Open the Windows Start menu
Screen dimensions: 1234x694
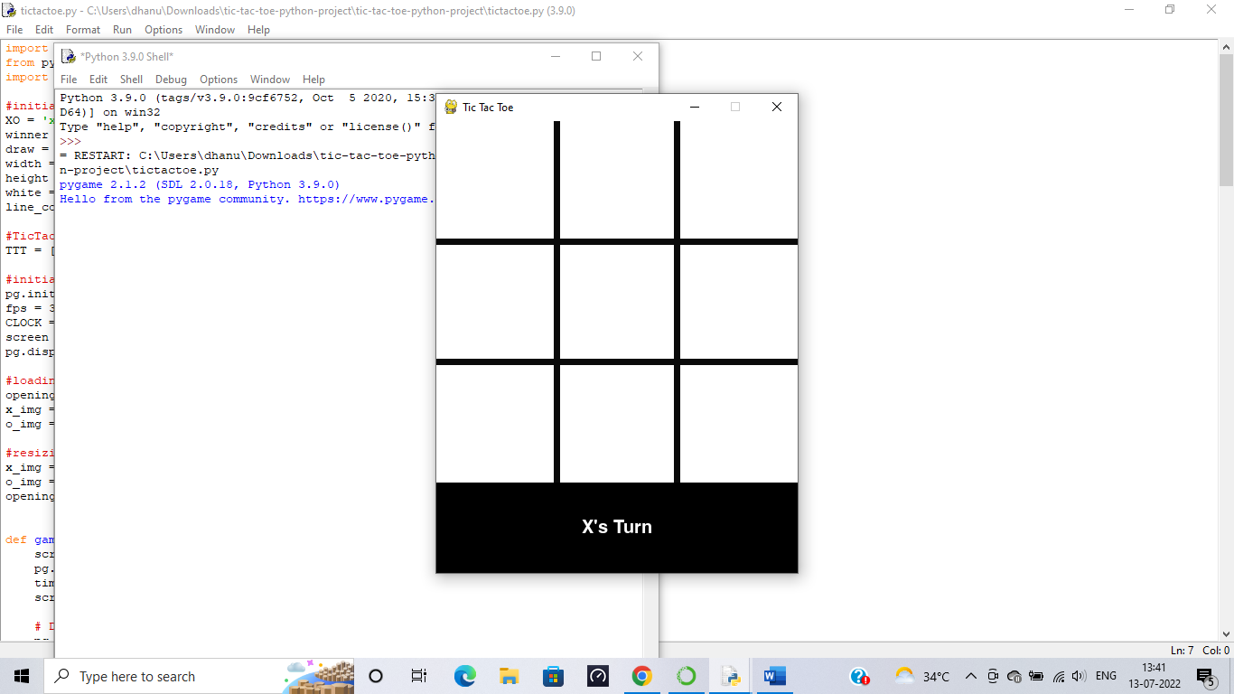click(x=22, y=676)
